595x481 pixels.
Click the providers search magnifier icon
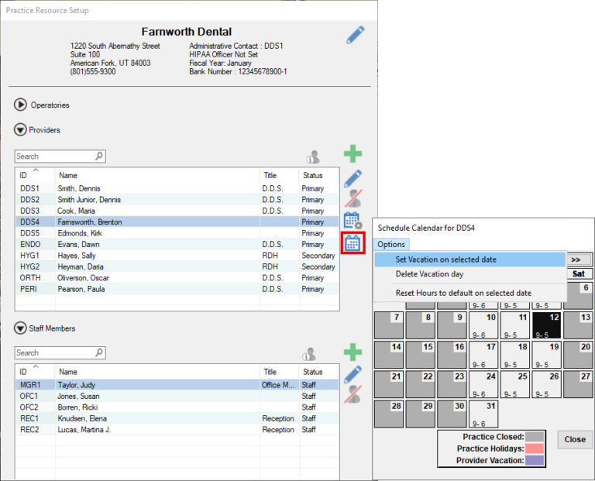pyautogui.click(x=99, y=156)
